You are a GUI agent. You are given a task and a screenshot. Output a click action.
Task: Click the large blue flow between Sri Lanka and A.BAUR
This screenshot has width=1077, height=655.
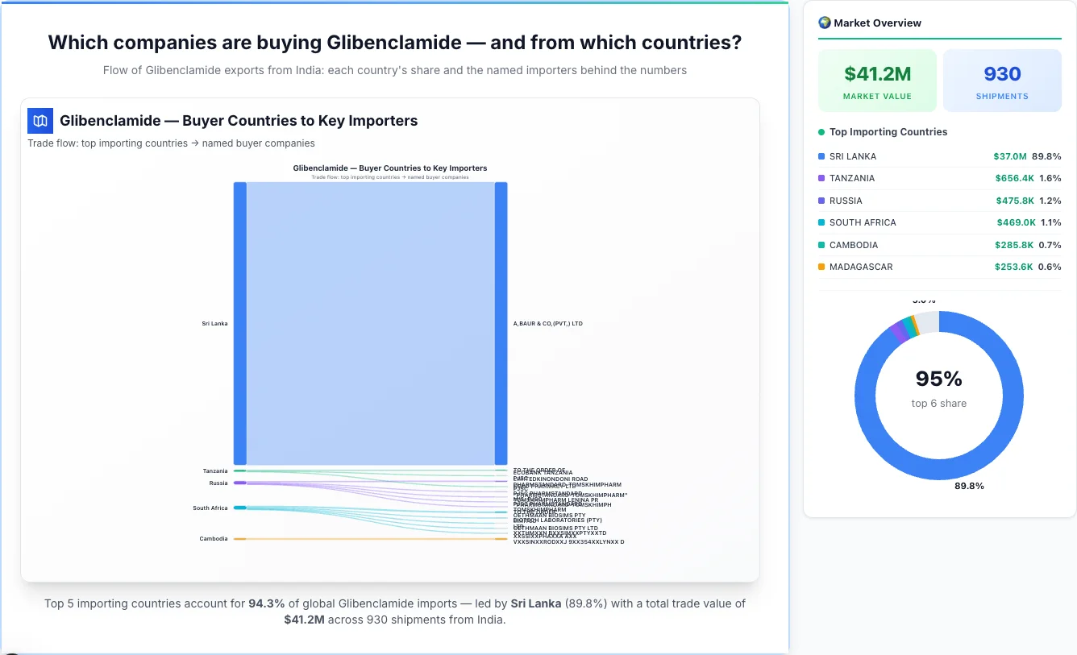pos(369,322)
